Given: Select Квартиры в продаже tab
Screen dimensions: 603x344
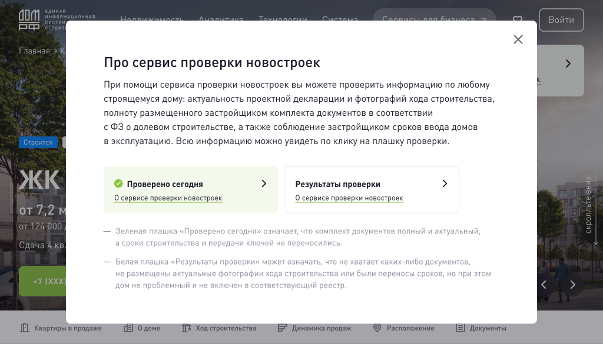Looking at the screenshot, I should pyautogui.click(x=61, y=328).
